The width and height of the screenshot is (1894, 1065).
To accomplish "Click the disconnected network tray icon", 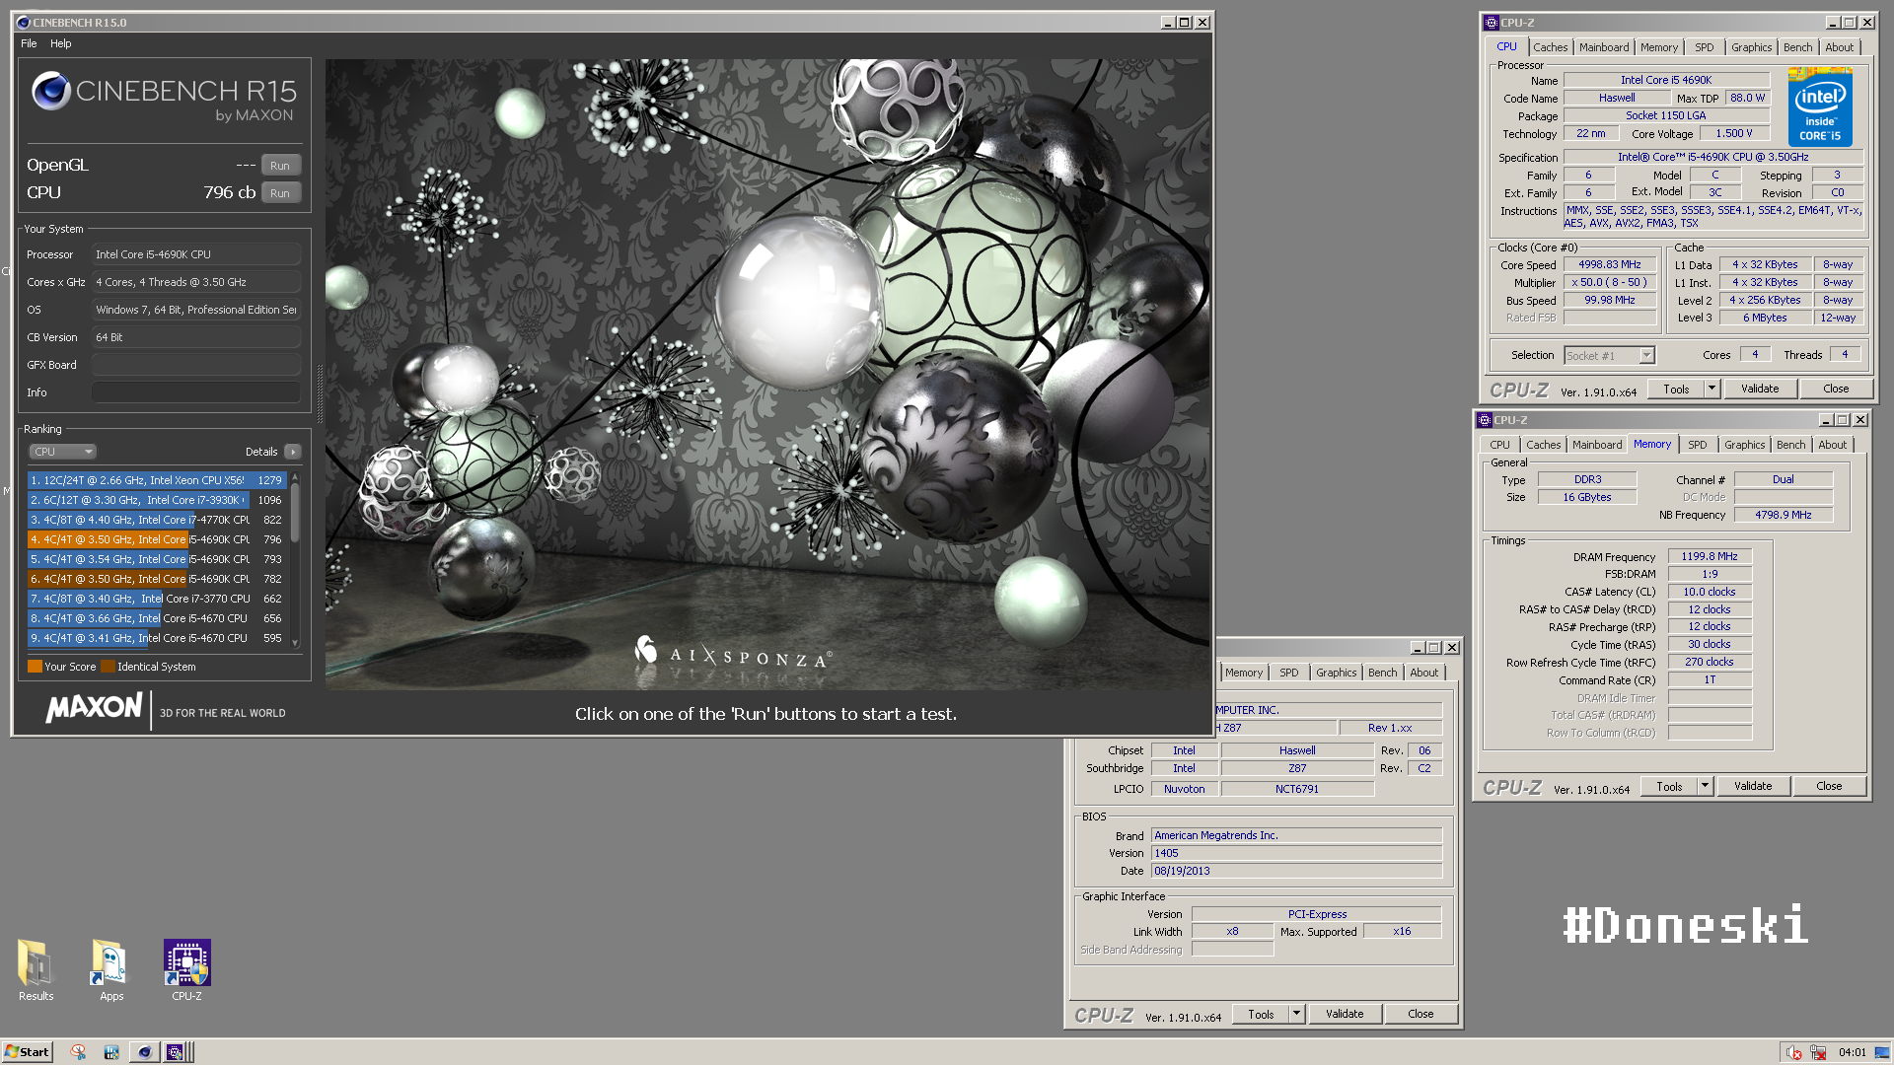I will tap(1818, 1052).
